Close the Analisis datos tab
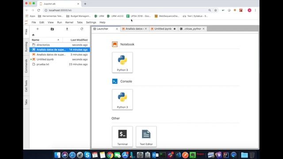This screenshot has height=159, width=283. tap(146, 29)
